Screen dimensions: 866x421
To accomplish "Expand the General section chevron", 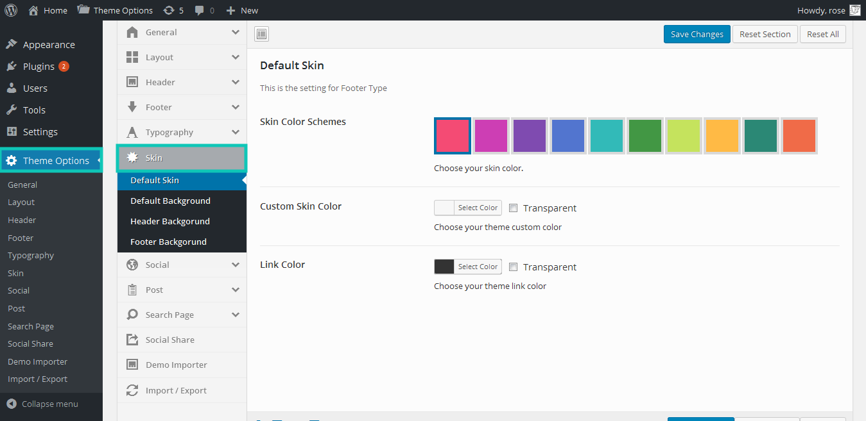I will coord(236,32).
